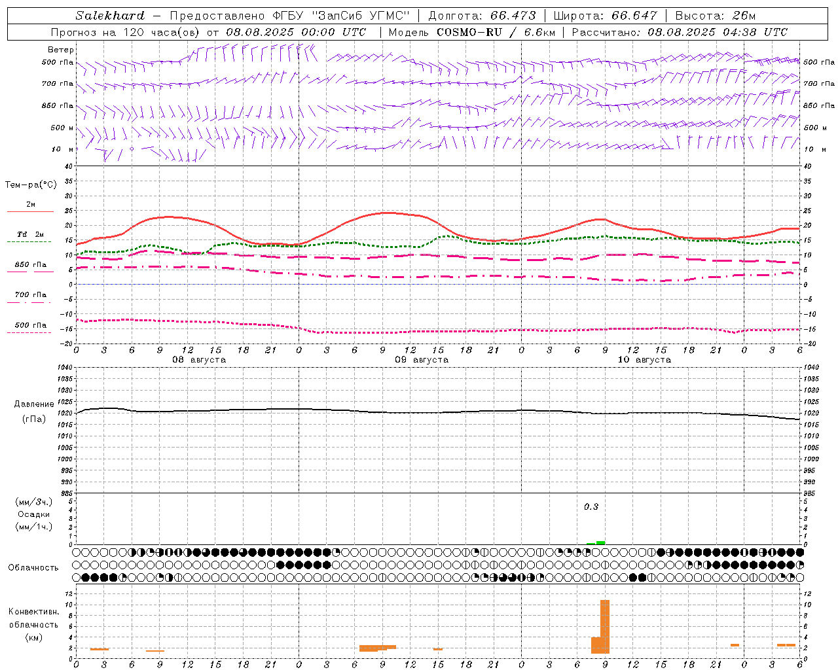The image size is (838, 670).
Task: Click the '700 гПа' temperature legend entry
Action: [x=30, y=295]
